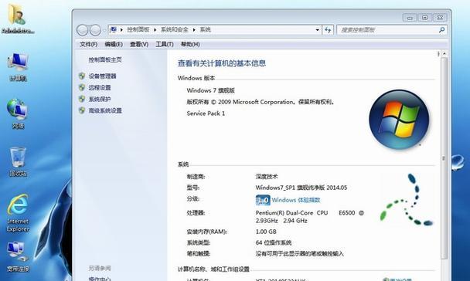This screenshot has height=281, width=470.
Task: Click the address bar control panel icon
Action: coord(114,29)
